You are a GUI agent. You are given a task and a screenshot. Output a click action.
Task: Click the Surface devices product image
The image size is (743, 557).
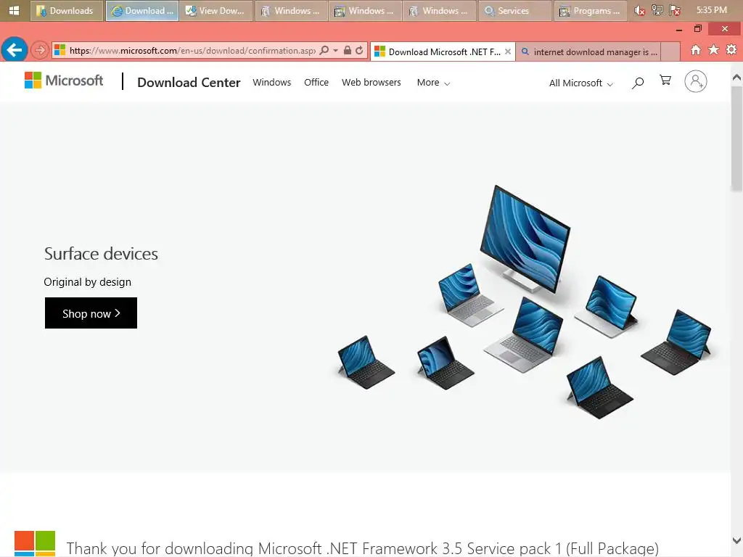pos(525,302)
